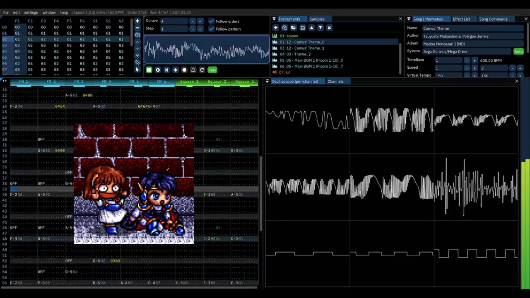Increase Octave with plus button
The width and height of the screenshot is (530, 298).
coord(200,21)
